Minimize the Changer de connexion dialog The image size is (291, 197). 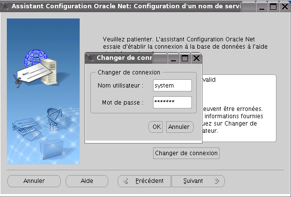(x=173, y=58)
